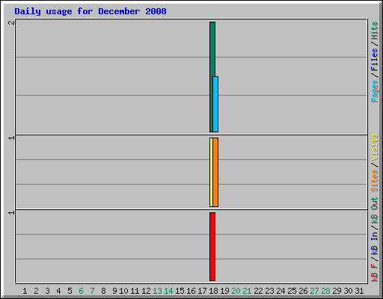The image size is (383, 299).
Task: Click the 'Sites' legend label
Action: [374, 181]
